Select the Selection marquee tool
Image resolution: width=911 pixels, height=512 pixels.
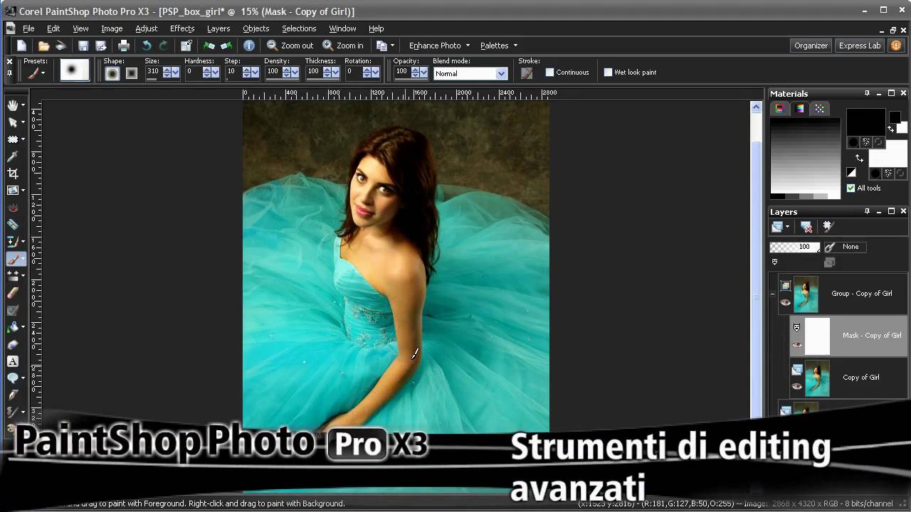coord(13,139)
